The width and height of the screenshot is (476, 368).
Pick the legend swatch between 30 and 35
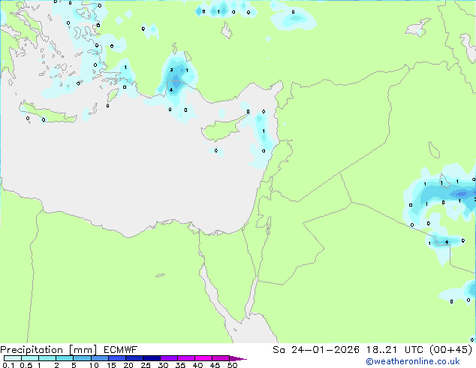pyautogui.click(x=168, y=358)
